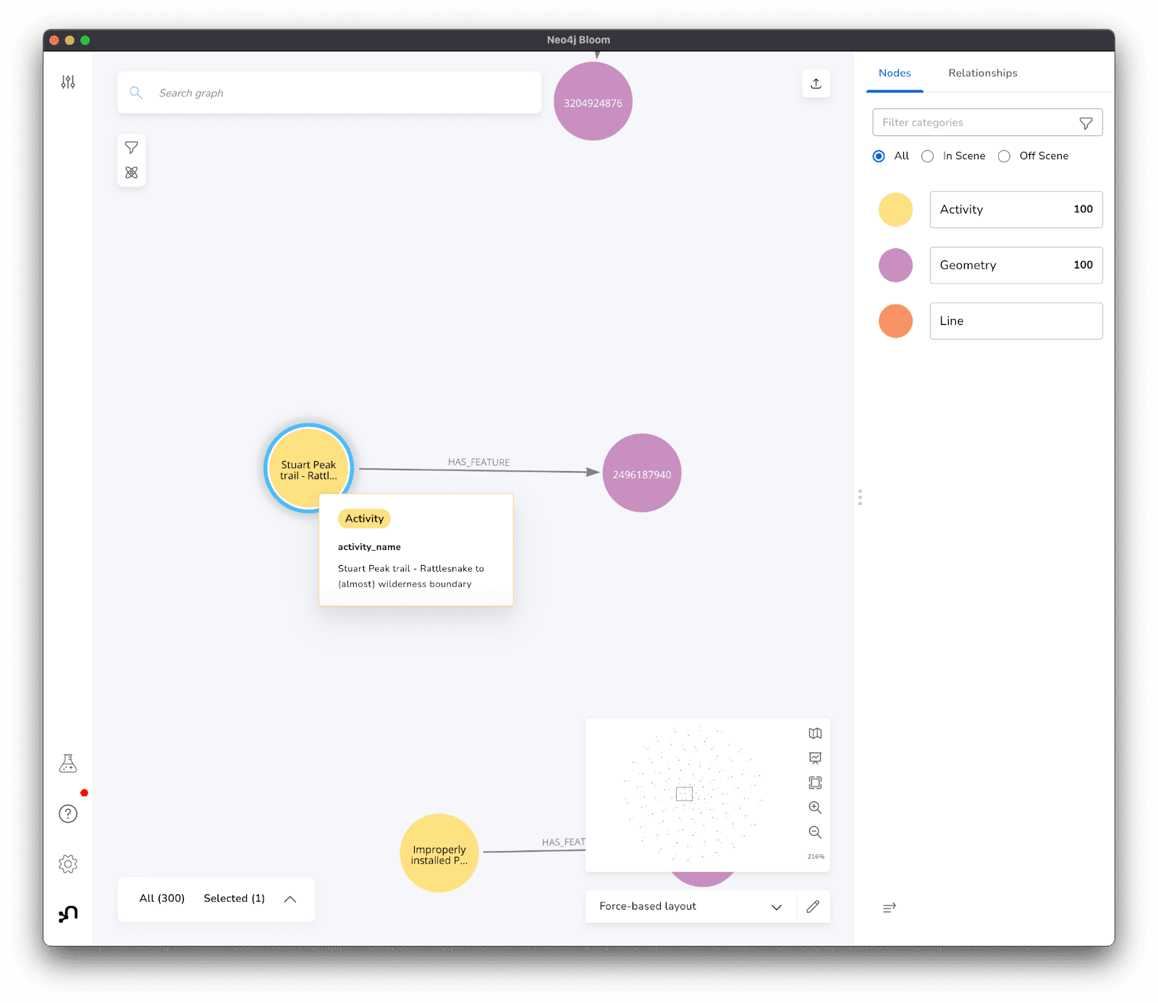Click the fit-to-screen icon on the minimap
The height and width of the screenshot is (1003, 1158).
click(815, 782)
